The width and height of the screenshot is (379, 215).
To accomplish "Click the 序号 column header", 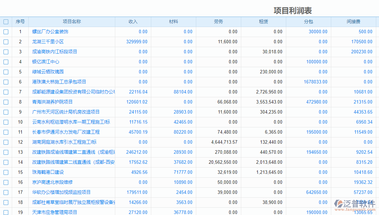I will tap(20, 21).
